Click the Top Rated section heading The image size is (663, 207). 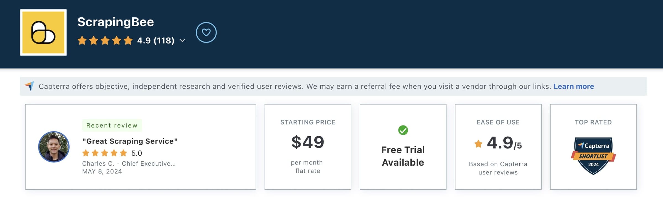pos(593,122)
